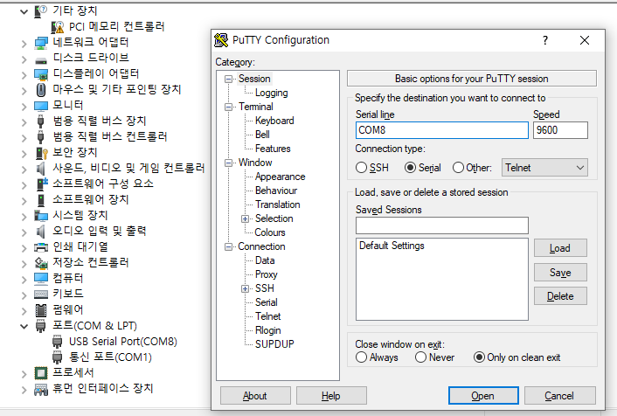Click the 시스템 장치 icon
The width and height of the screenshot is (617, 416).
tap(41, 216)
